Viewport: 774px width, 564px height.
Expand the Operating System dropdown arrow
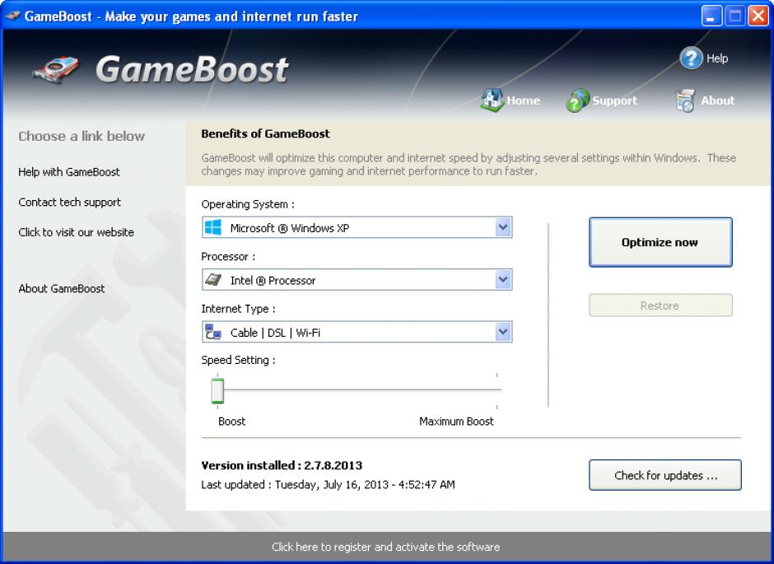click(502, 227)
